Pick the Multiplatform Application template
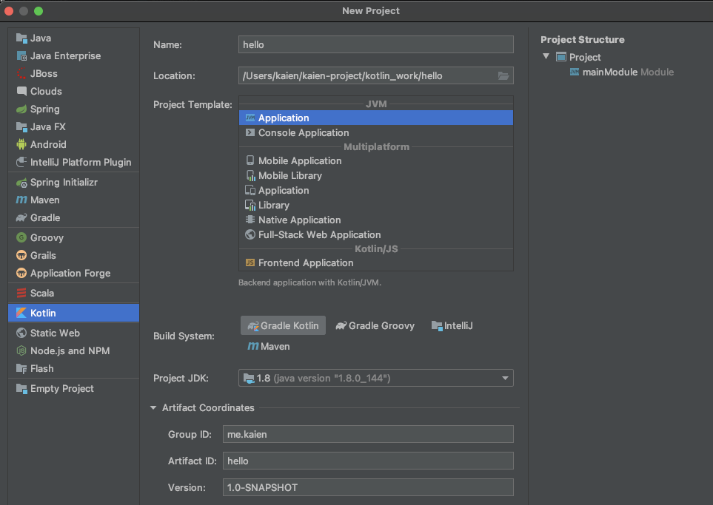713x505 pixels. (376, 190)
